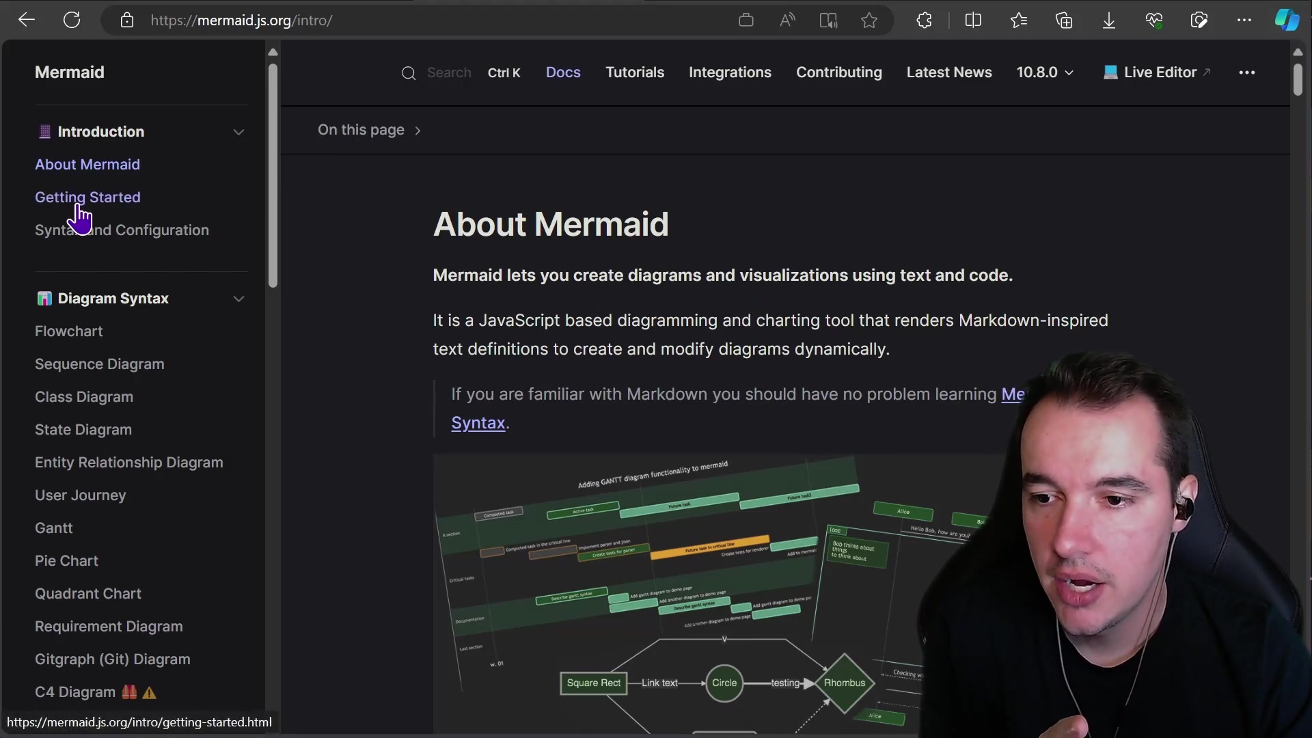Open the Gantt docs page
Image resolution: width=1312 pixels, height=738 pixels.
(x=53, y=528)
